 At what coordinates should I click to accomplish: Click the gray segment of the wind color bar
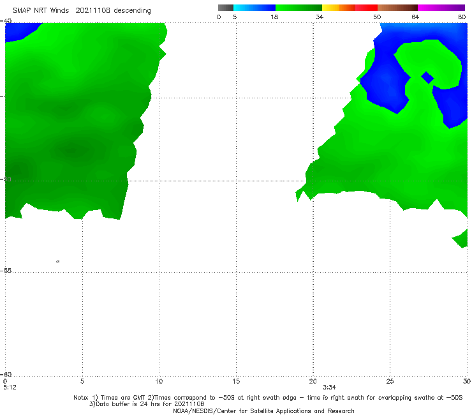(226, 8)
